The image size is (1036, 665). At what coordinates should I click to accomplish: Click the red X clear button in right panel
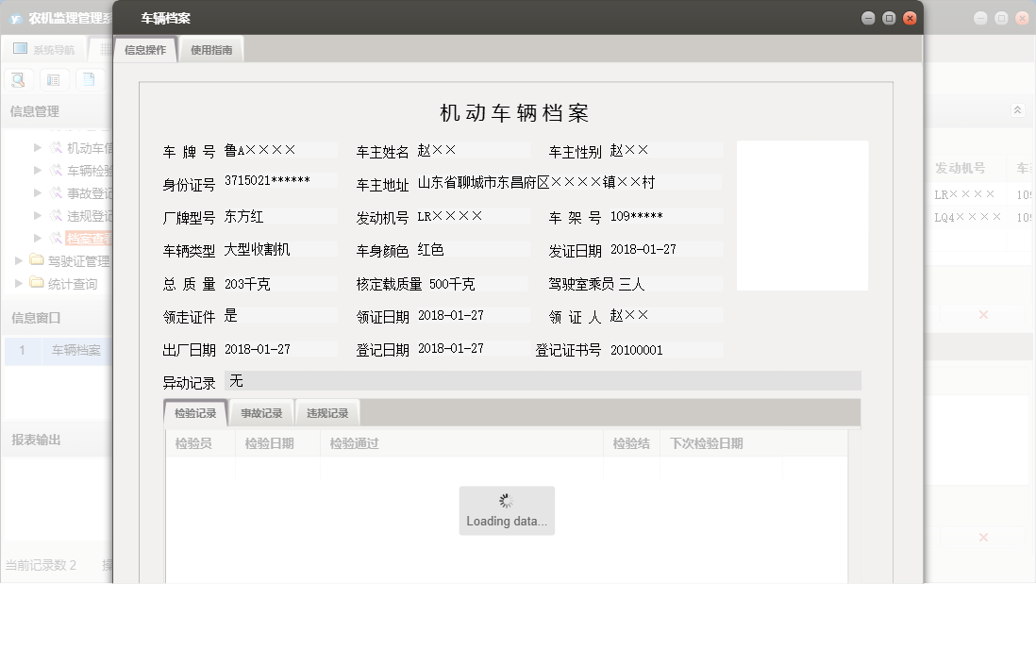coord(982,314)
